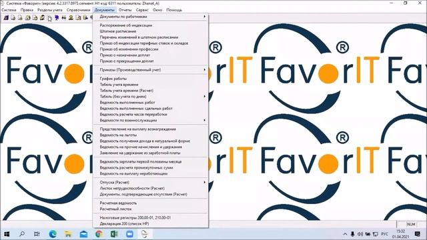Select Листок нетрудоспособности (Расчет)
The image size is (427, 240).
point(151,188)
